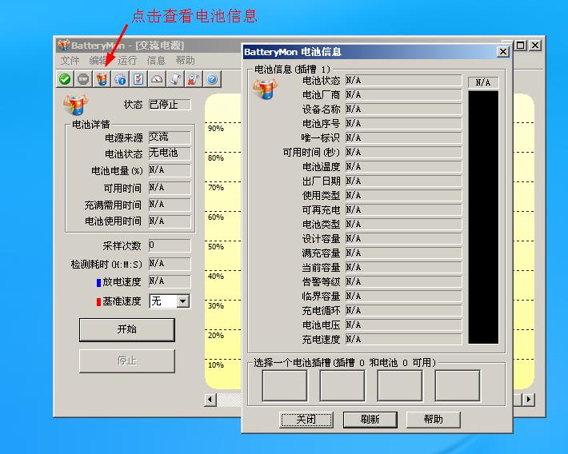Click the 设计容量 field in dialog

click(403, 238)
